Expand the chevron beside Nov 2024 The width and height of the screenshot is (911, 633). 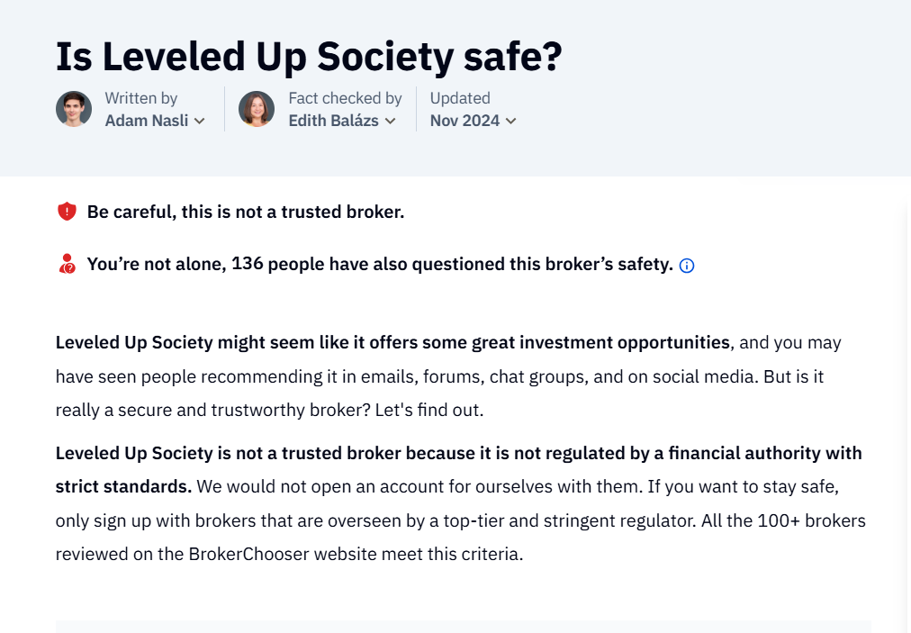tap(510, 121)
